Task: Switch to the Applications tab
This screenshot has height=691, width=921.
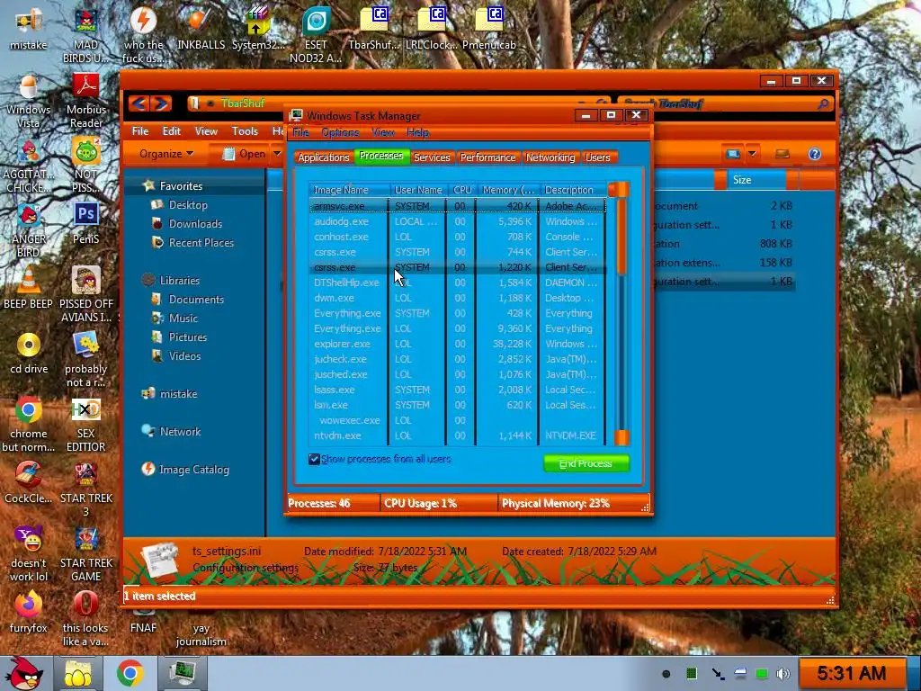Action: pos(323,157)
